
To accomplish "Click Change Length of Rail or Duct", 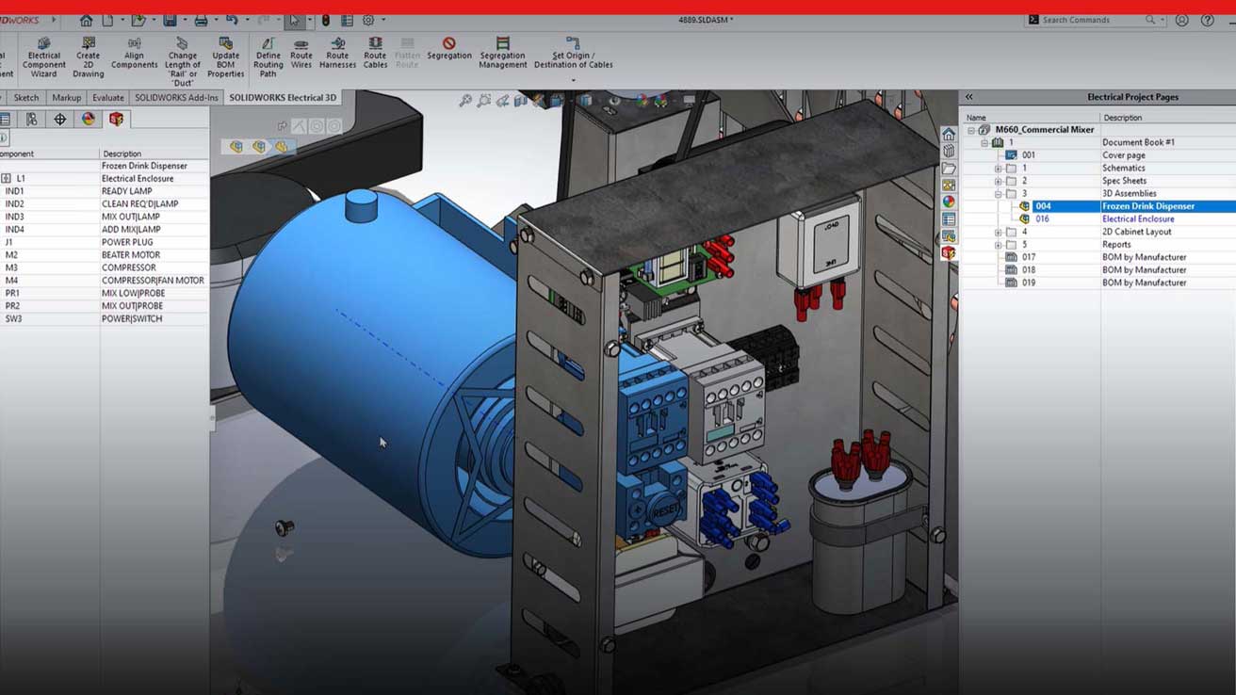I will point(183,62).
